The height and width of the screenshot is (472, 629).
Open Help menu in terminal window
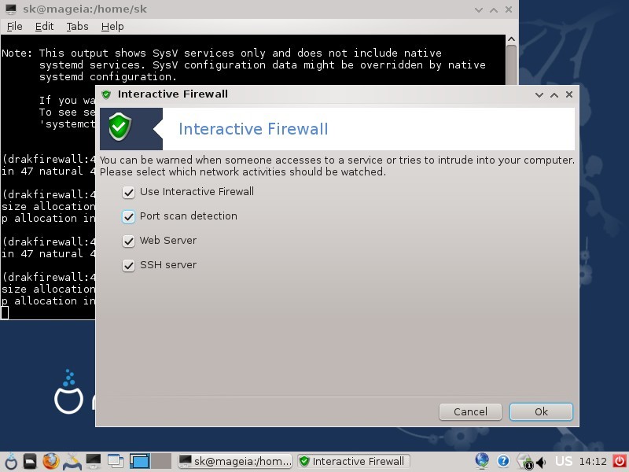[112, 27]
